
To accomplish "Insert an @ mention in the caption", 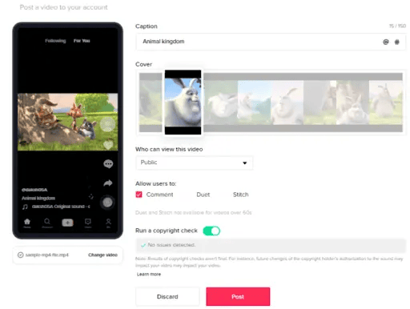I will point(386,42).
